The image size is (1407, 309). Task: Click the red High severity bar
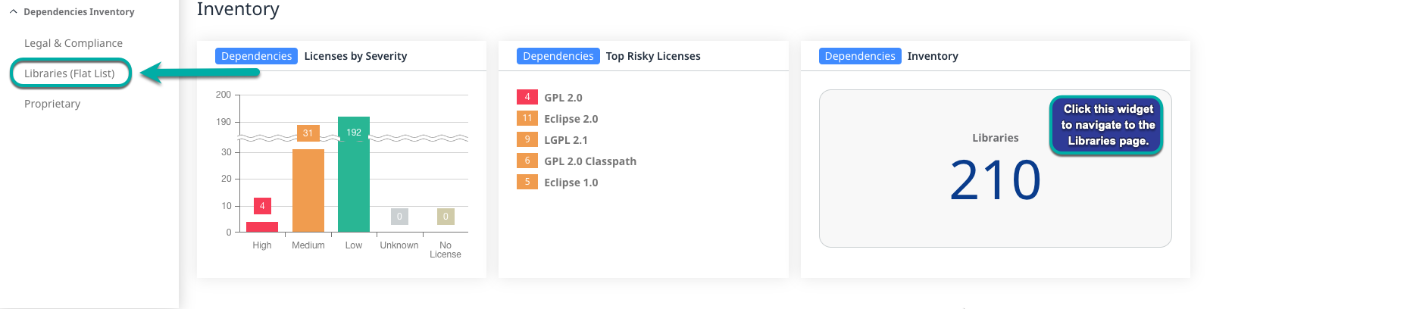tap(262, 226)
